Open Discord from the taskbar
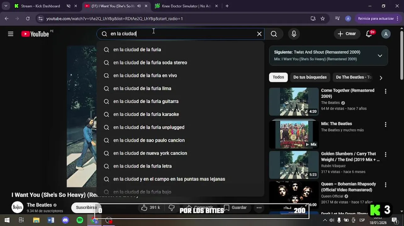 pyautogui.click(x=65, y=220)
